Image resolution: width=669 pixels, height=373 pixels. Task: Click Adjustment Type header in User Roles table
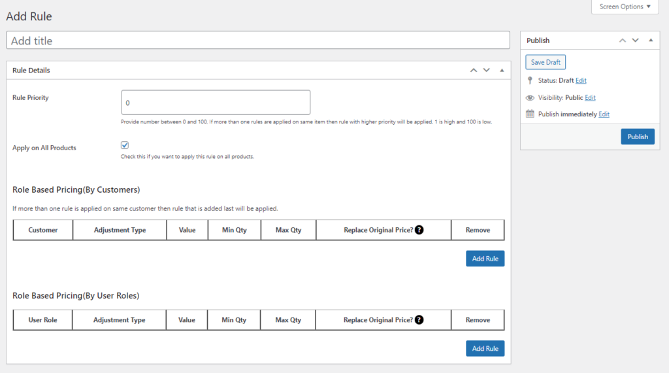119,320
